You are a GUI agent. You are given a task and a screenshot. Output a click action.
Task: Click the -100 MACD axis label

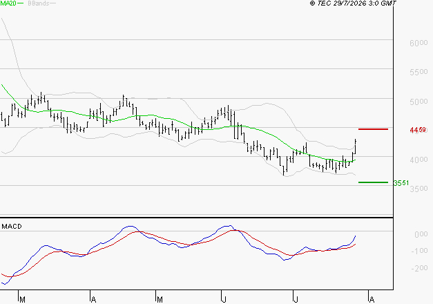coord(419,251)
